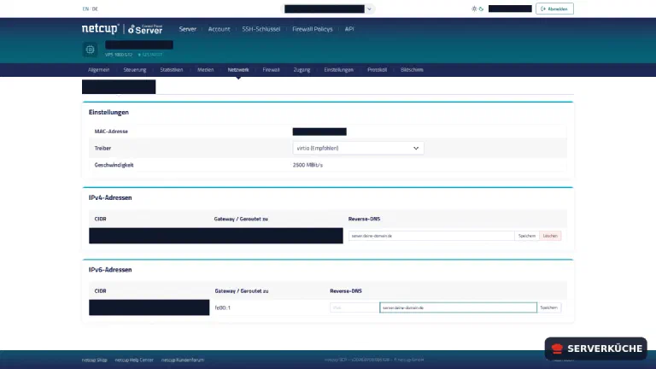Click Löschen for IPv4 Reverse-DNS
The width and height of the screenshot is (656, 369).
550,236
